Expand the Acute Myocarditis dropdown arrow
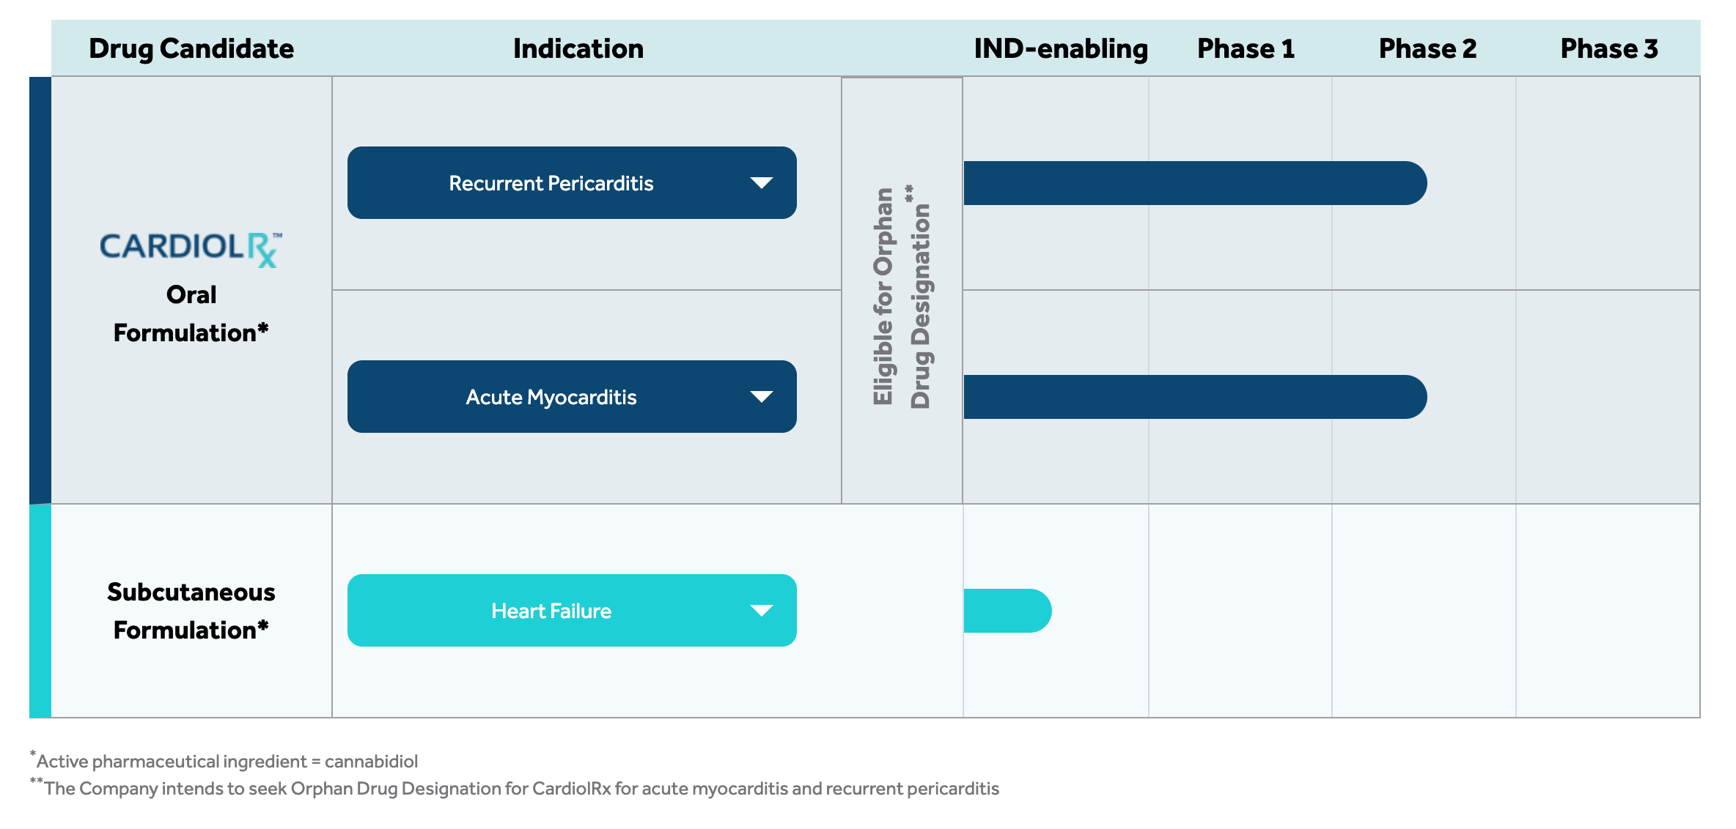The width and height of the screenshot is (1736, 829). (762, 397)
